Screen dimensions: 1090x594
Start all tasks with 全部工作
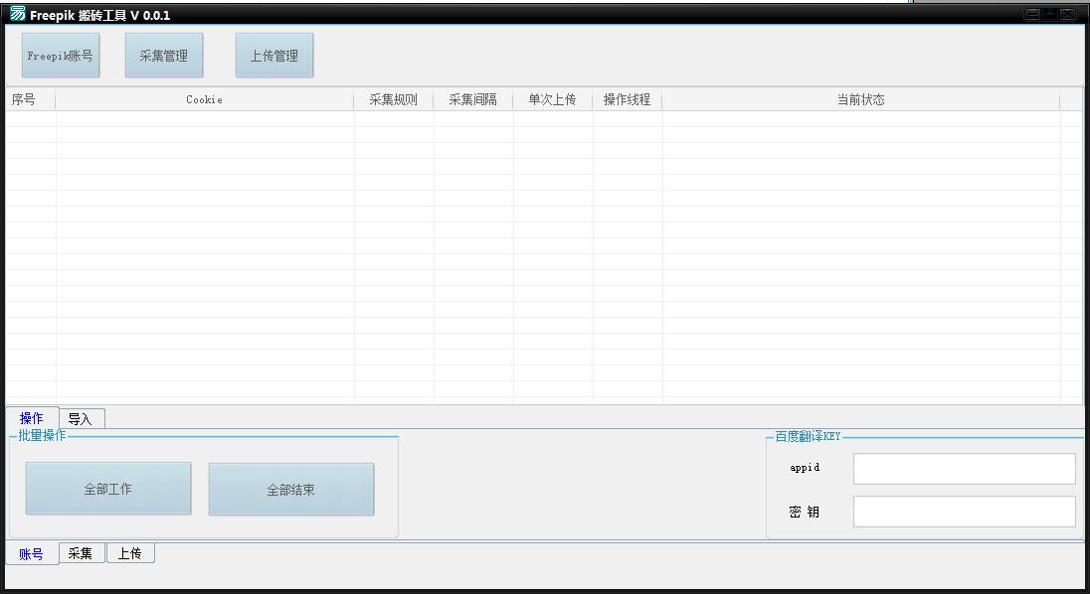tap(108, 489)
